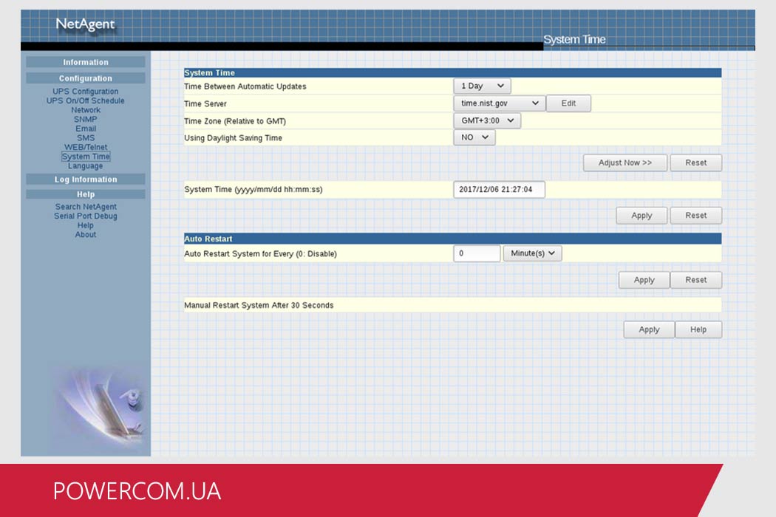Open Serial Port Debug link
Screen dimensions: 776x517
86,216
